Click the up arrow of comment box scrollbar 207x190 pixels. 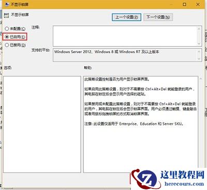(x=199, y=29)
